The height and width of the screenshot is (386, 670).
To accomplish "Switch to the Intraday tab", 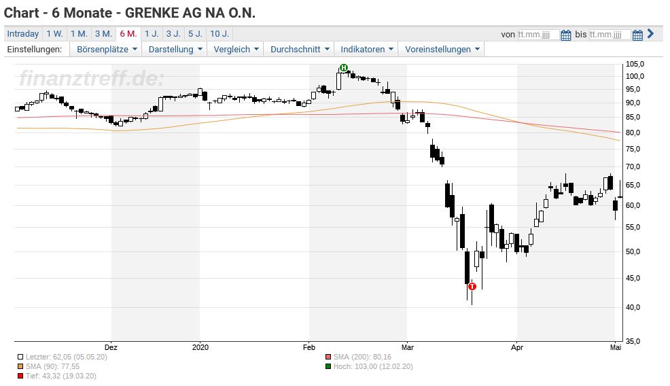I will click(x=23, y=34).
